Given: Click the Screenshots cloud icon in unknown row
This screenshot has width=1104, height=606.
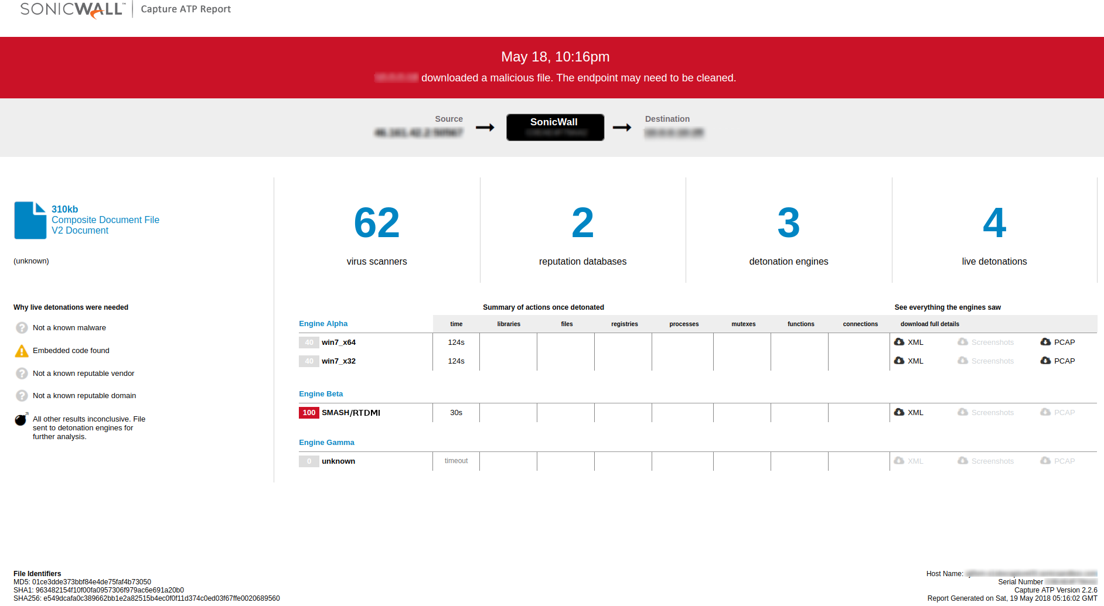Looking at the screenshot, I should coord(963,461).
